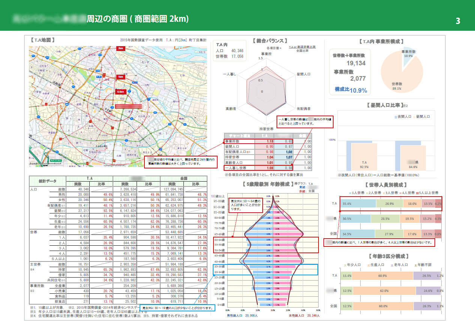Click the 統計データ table header cell
Viewport: 475px width, 335px height.
pyautogui.click(x=48, y=181)
